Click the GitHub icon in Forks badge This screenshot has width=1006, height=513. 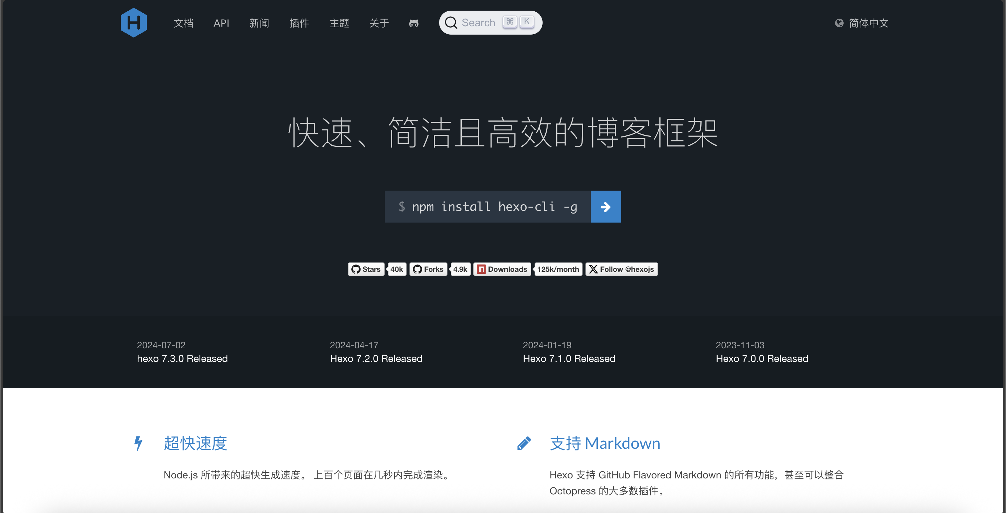tap(418, 269)
